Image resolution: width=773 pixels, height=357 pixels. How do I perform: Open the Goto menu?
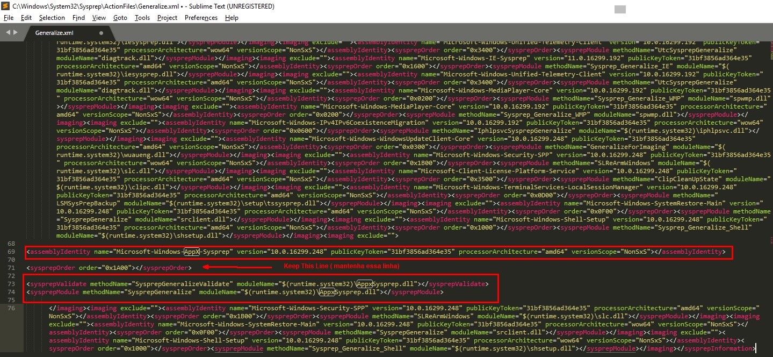(x=120, y=18)
